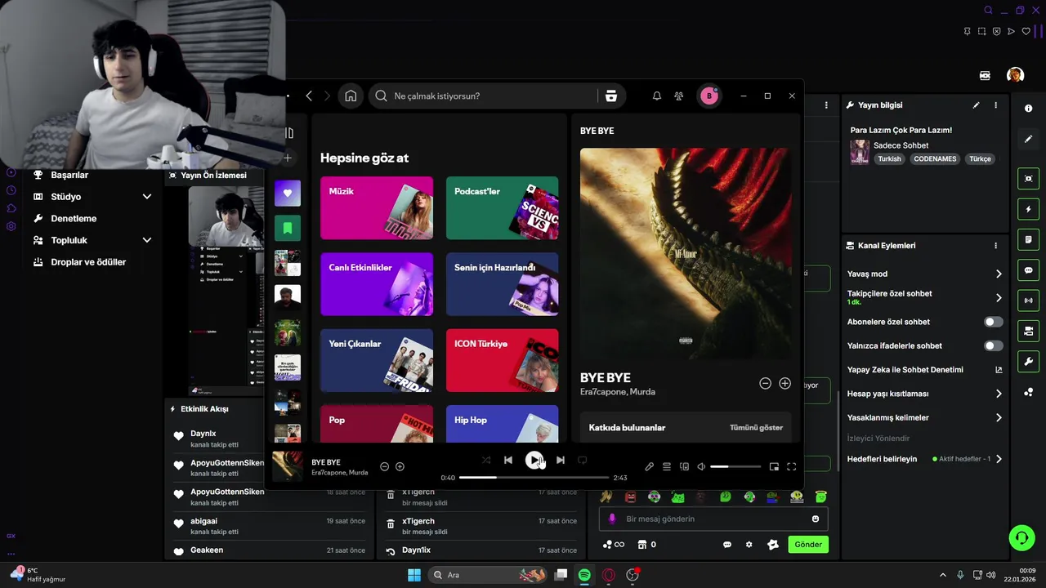
Task: Open the Canlı Etkinlikler card
Action: coord(377,284)
